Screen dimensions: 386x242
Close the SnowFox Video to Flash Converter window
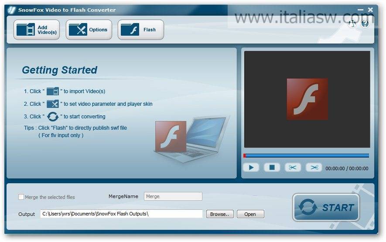pos(370,10)
